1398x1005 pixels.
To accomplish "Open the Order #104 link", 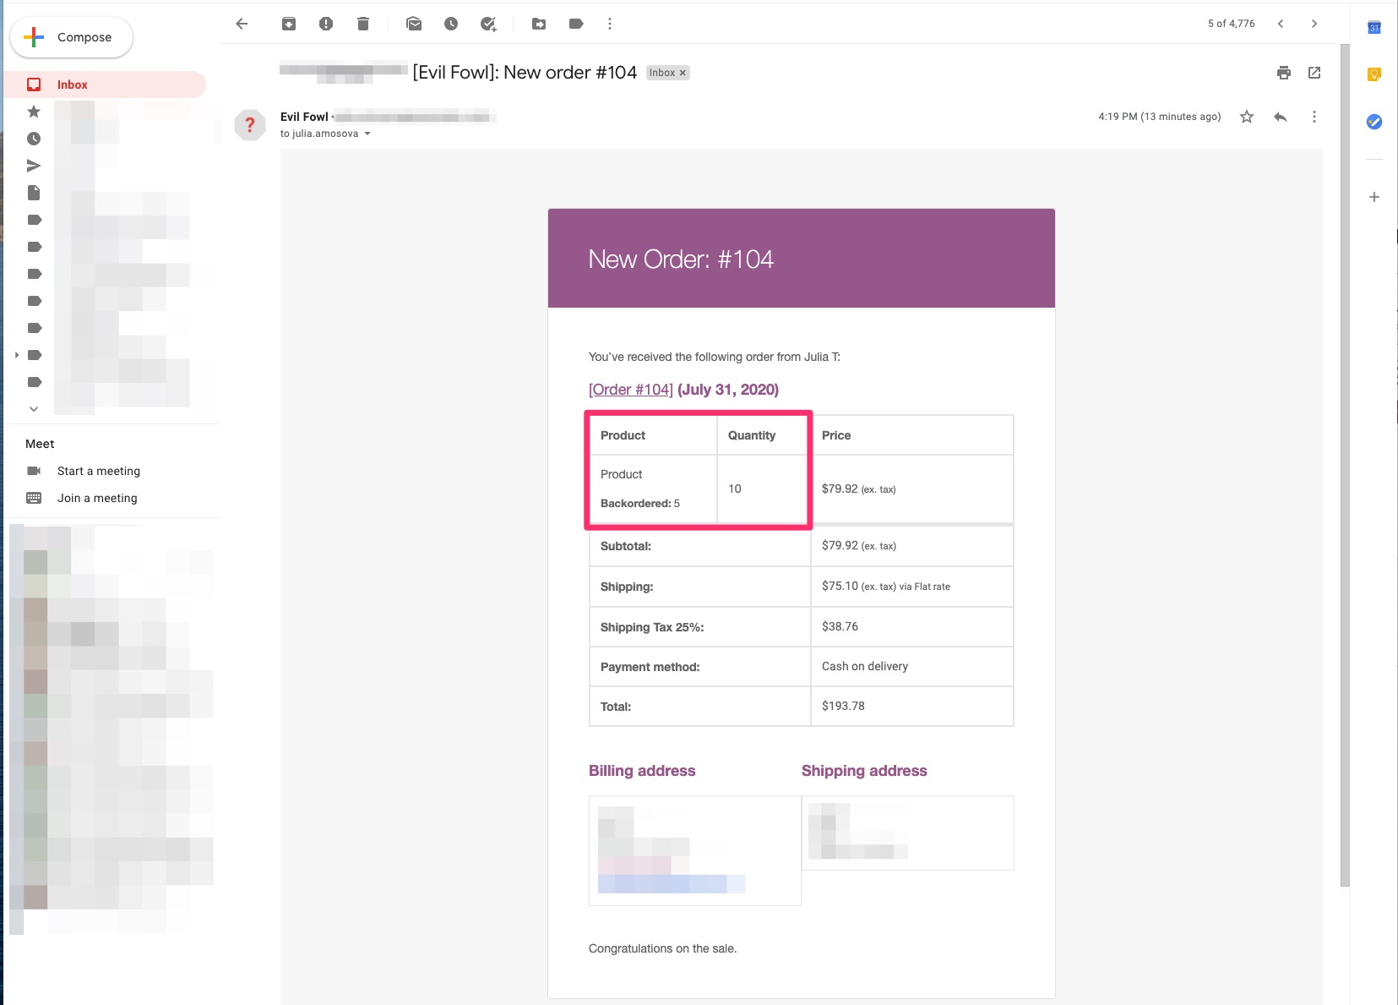I will 629,390.
